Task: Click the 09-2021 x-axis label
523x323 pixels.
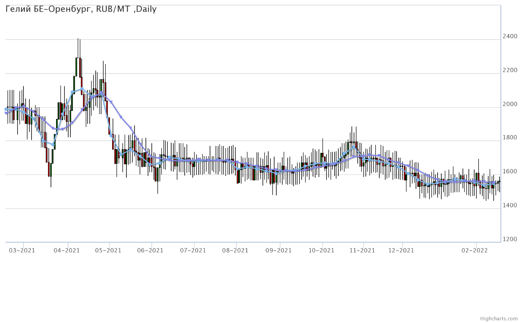Action: 279,251
